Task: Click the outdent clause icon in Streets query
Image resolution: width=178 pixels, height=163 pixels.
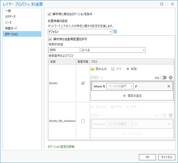Action: coord(92,78)
